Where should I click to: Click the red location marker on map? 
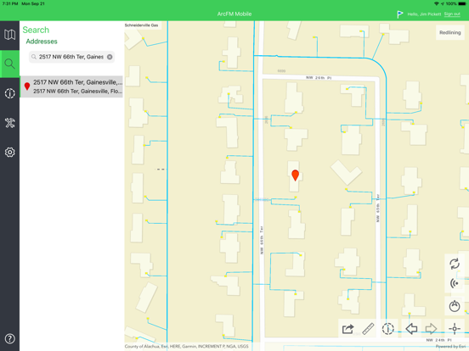tap(295, 175)
